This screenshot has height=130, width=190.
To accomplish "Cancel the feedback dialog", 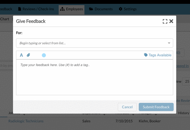I will pyautogui.click(x=127, y=107).
